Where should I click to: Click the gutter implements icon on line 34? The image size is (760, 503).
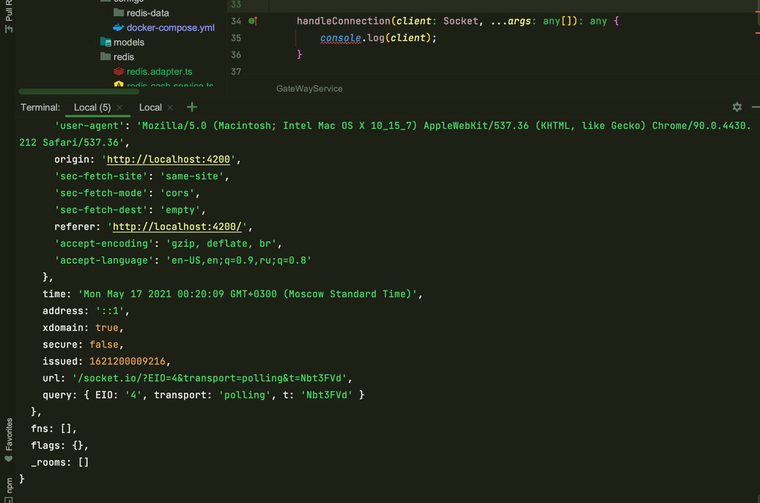(253, 21)
